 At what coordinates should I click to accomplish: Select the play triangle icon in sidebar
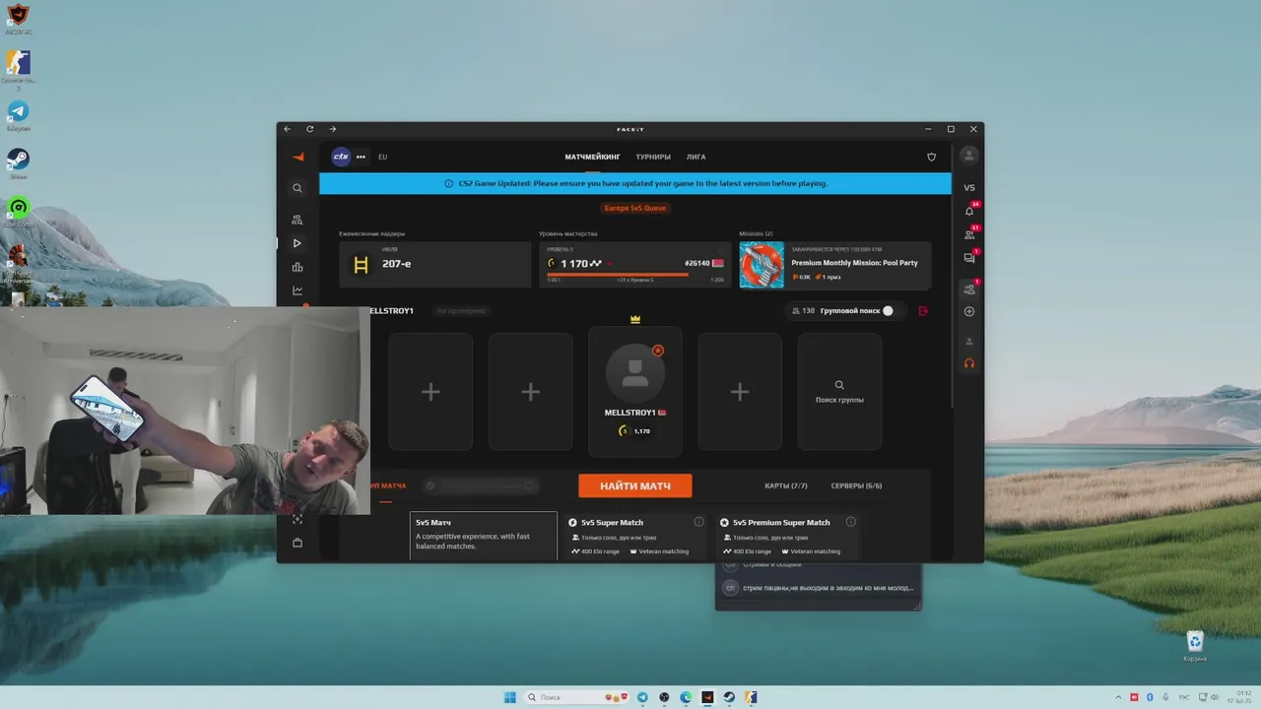tap(298, 243)
